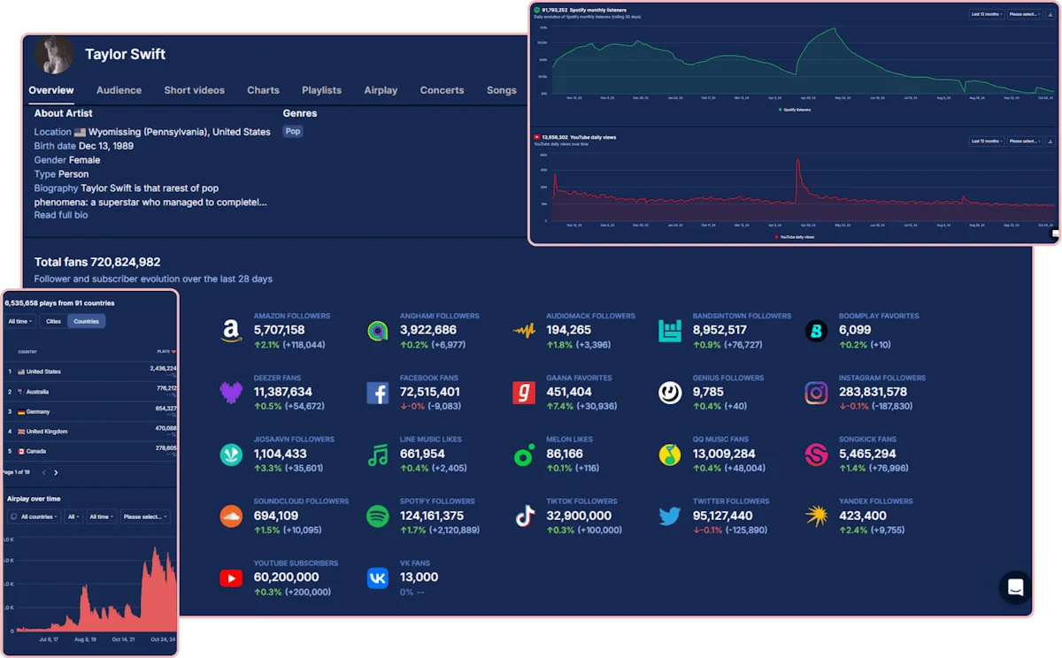The width and height of the screenshot is (1062, 658).
Task: Click the Read full bio link
Action: (x=60, y=215)
